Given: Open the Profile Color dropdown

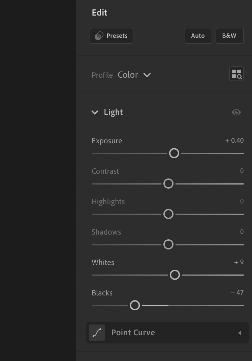Looking at the screenshot, I should (x=134, y=75).
